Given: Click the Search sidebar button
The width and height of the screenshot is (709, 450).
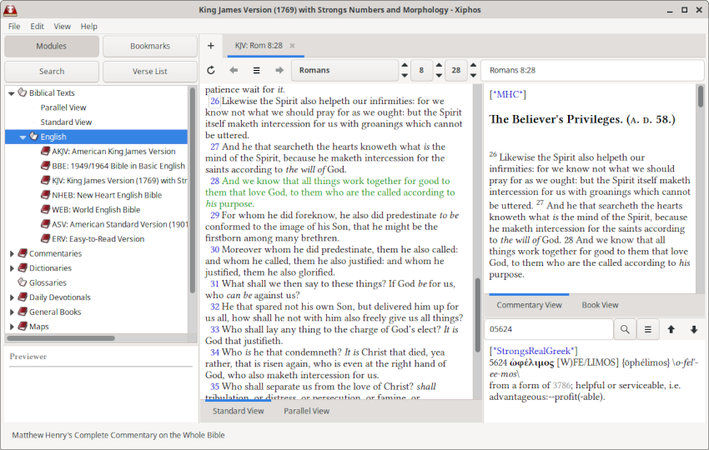Looking at the screenshot, I should pyautogui.click(x=52, y=72).
